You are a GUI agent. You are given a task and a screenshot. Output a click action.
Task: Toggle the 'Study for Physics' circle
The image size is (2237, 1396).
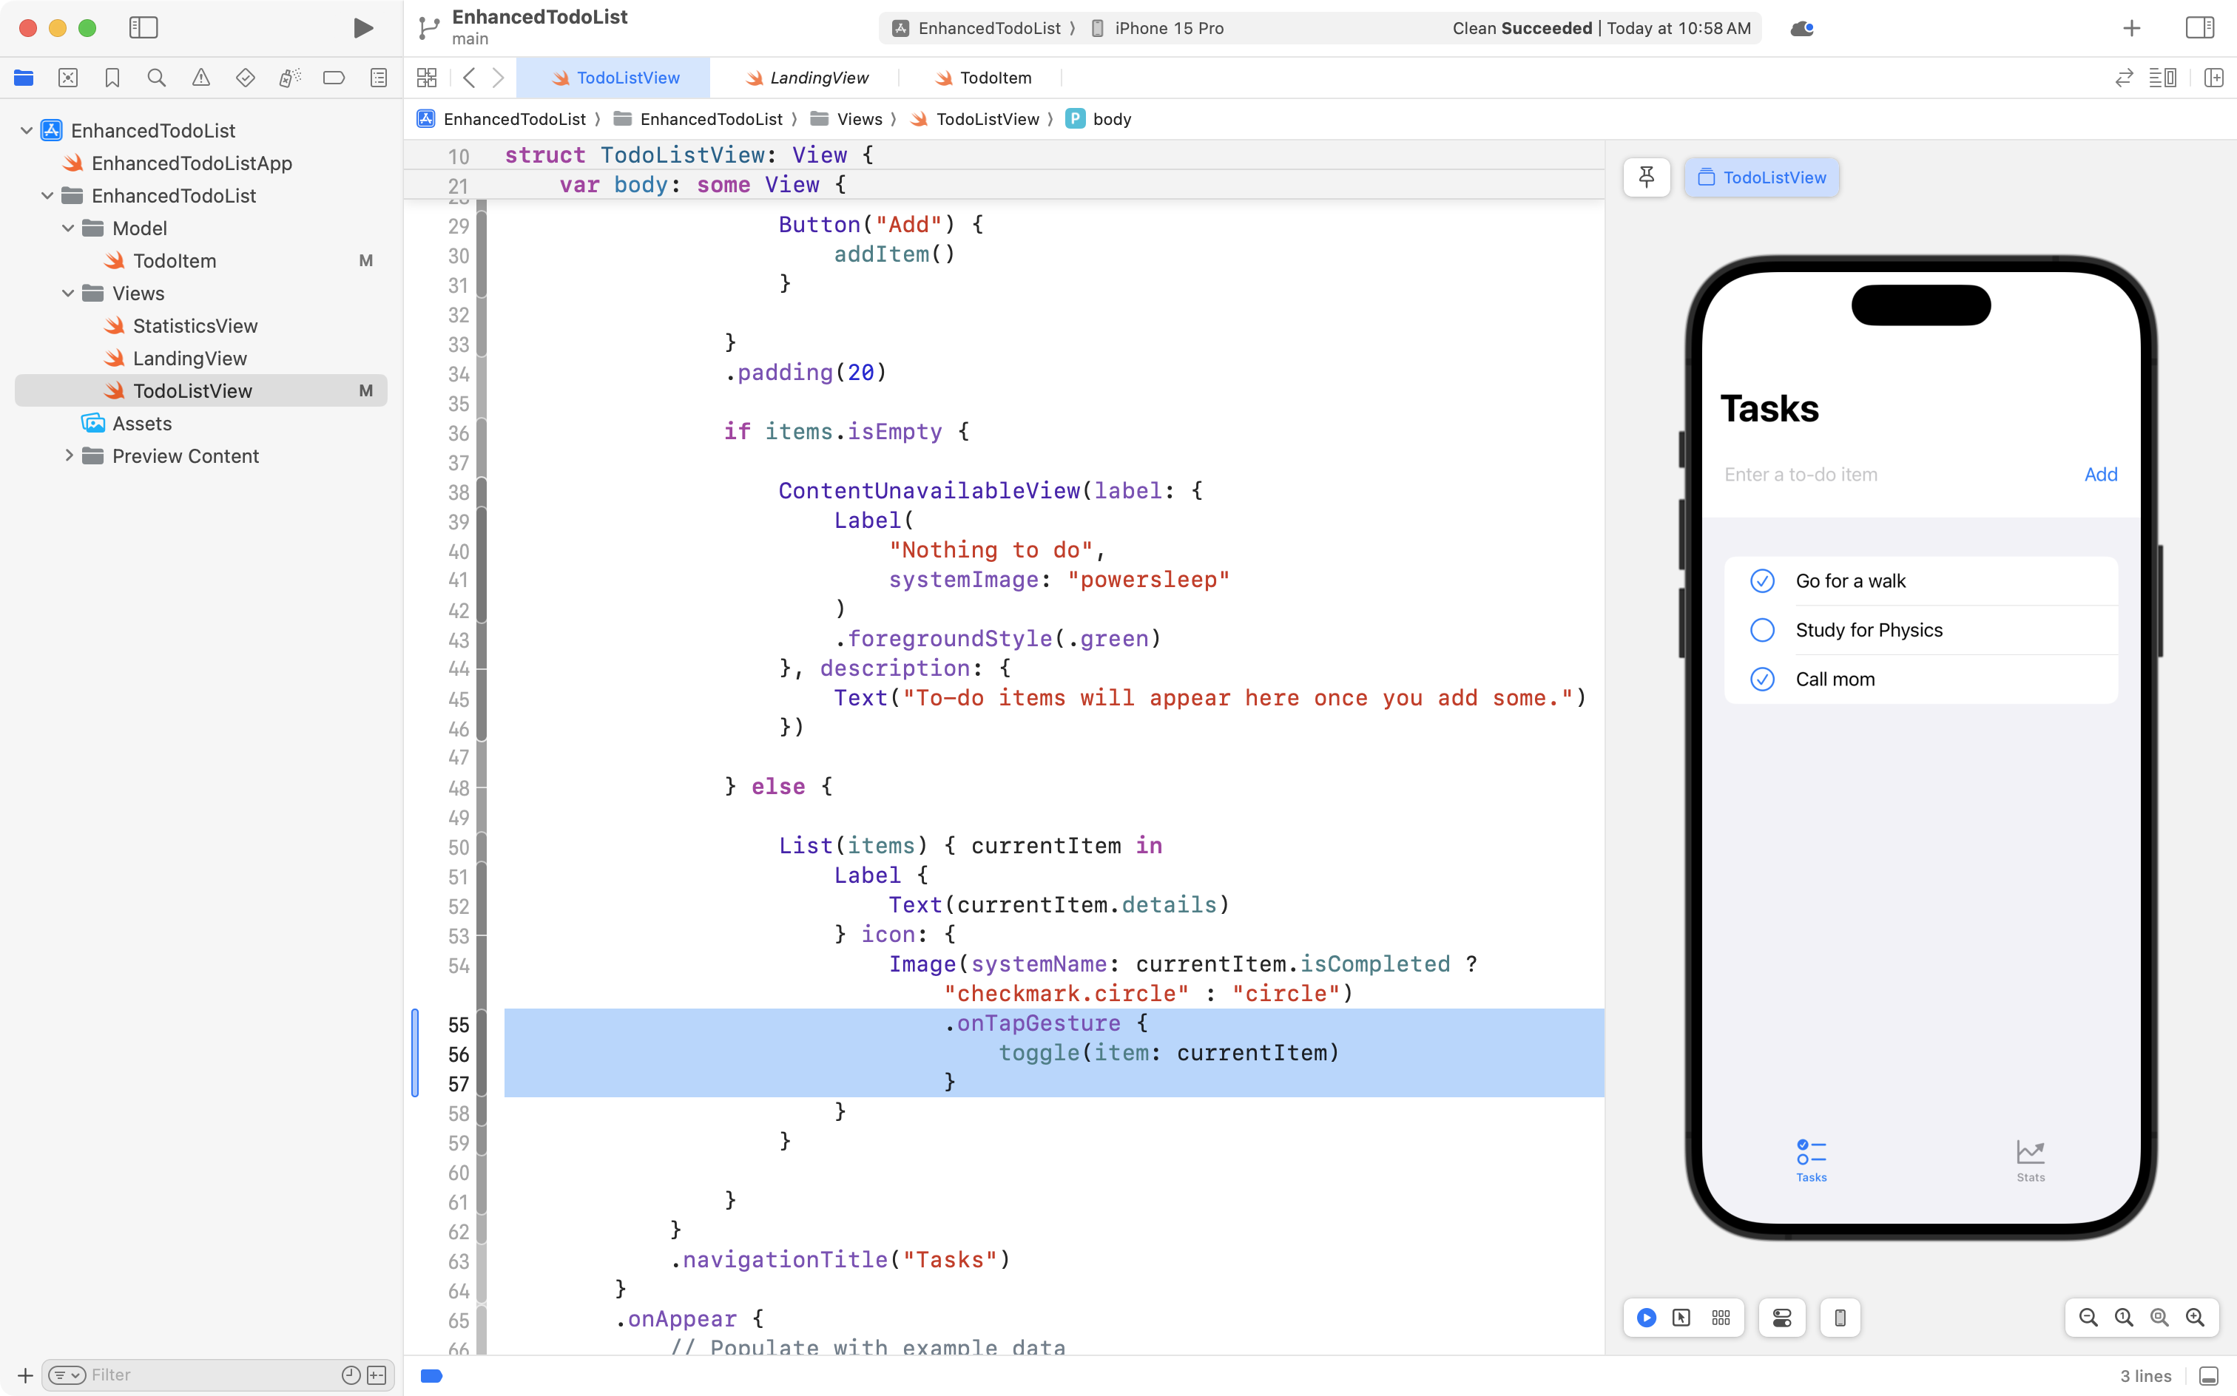(1762, 630)
